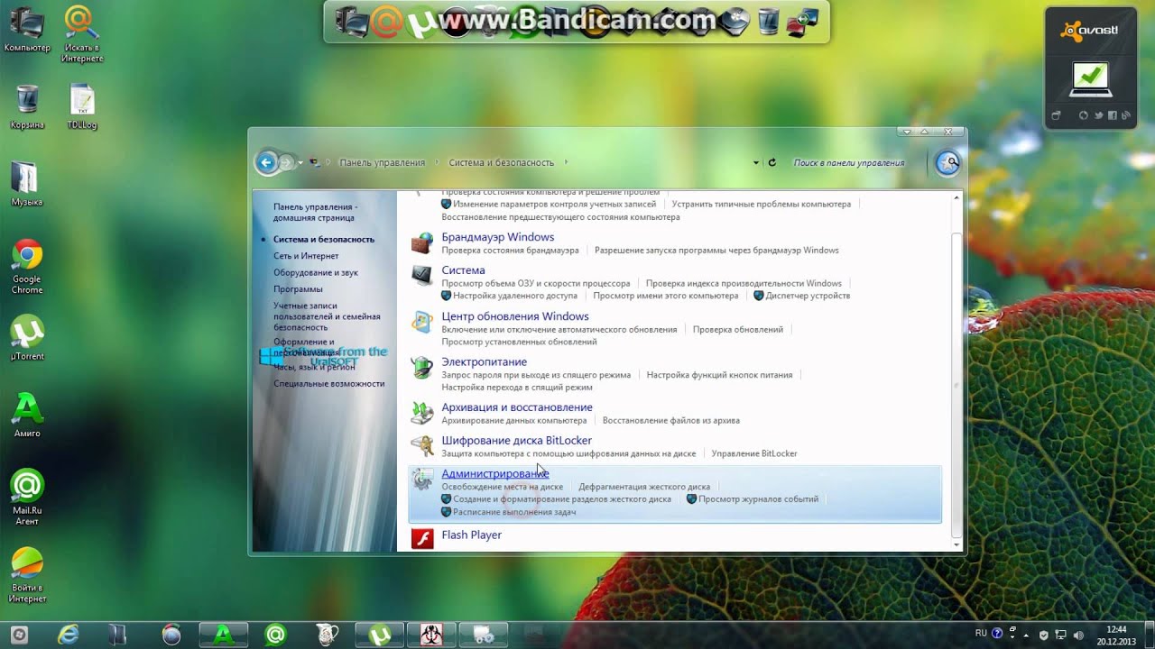Click the dock computer icon

pos(352,21)
